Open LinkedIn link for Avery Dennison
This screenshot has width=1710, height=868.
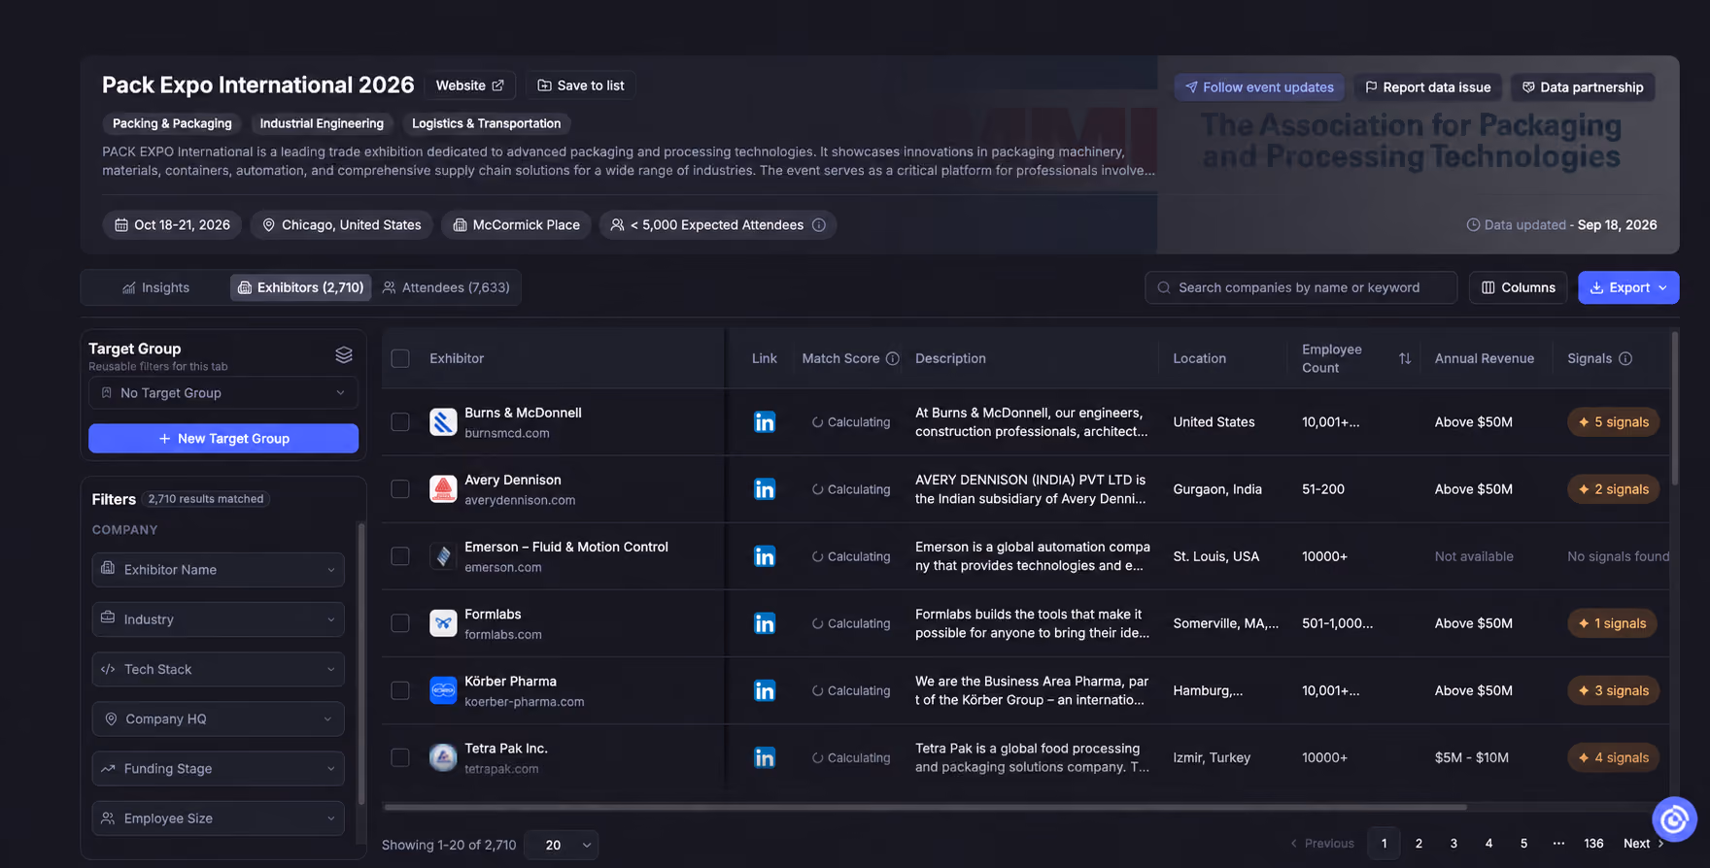pos(765,489)
